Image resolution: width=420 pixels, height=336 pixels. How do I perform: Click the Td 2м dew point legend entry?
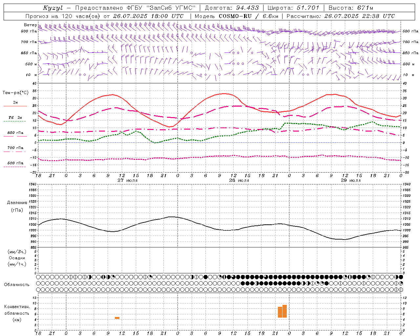click(x=15, y=117)
